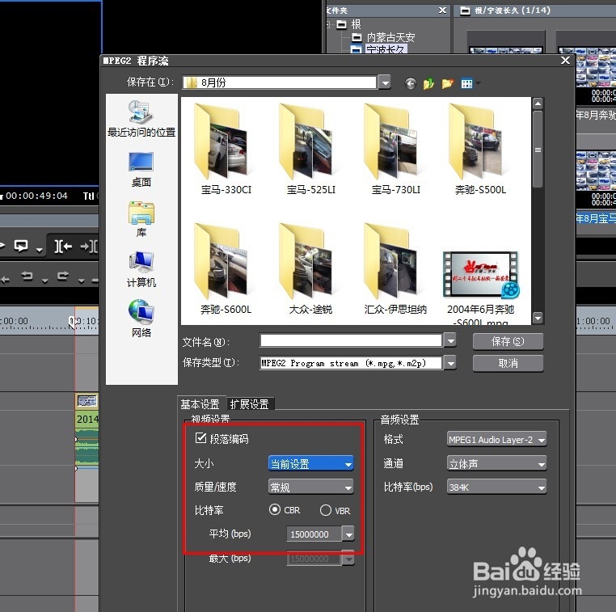
Task: Click the redo icon in the timeline toolbar
Action: pos(63,276)
